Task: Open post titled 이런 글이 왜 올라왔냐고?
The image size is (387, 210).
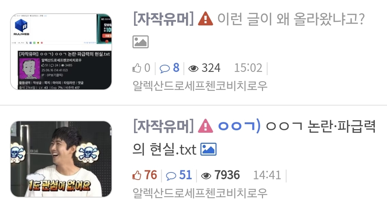Action: coord(291,19)
